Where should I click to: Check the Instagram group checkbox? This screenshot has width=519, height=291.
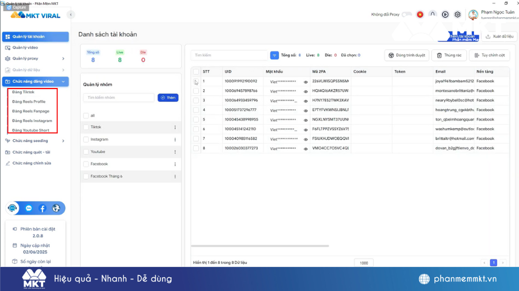click(x=86, y=140)
